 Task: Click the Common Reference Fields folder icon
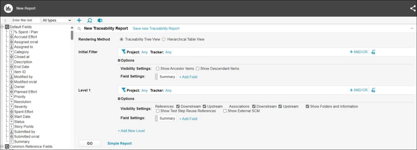pos(7,146)
